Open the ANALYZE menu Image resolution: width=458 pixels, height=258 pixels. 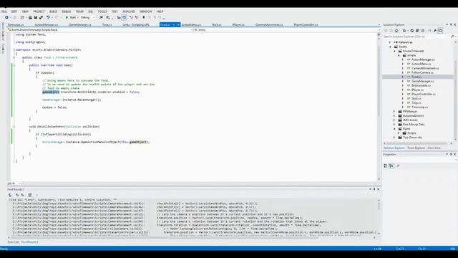[x=129, y=11]
